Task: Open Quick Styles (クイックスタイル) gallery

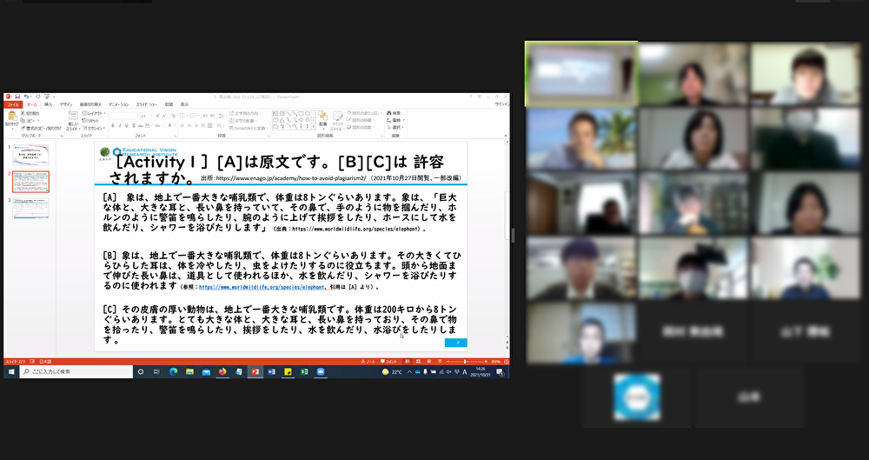Action: tap(337, 121)
